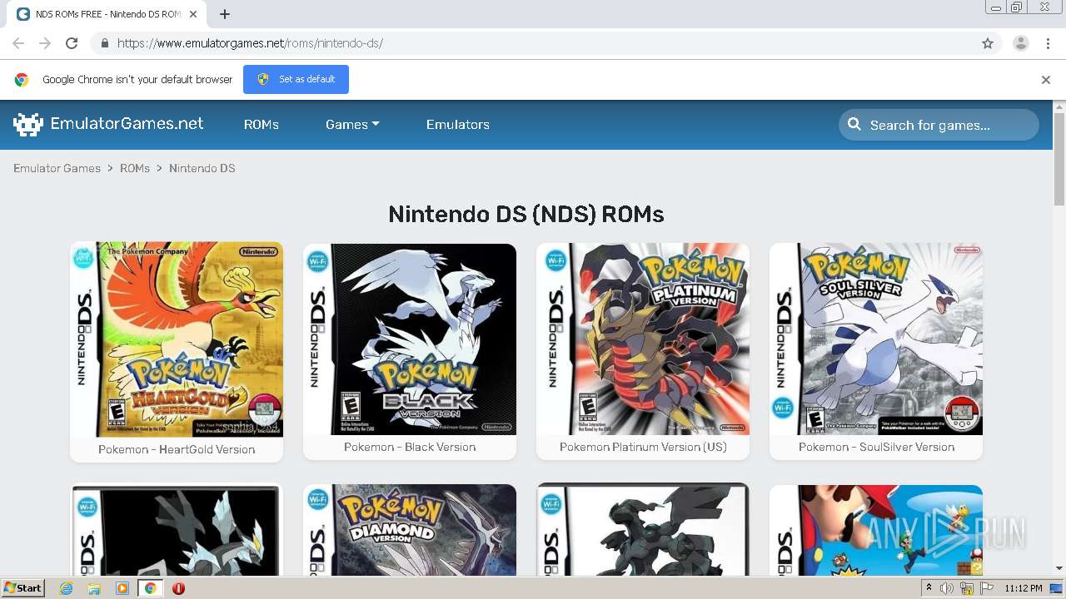This screenshot has width=1066, height=599.
Task: Open the Emulators navigation item
Action: point(458,125)
